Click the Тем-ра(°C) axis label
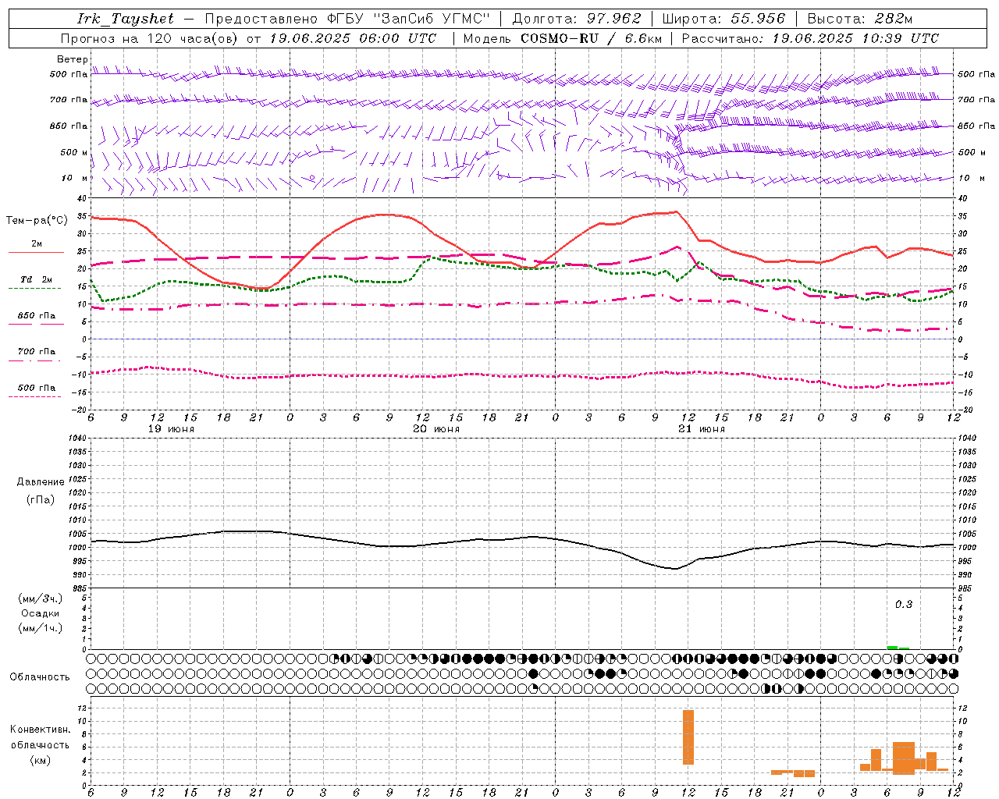The image size is (999, 799). (37, 221)
